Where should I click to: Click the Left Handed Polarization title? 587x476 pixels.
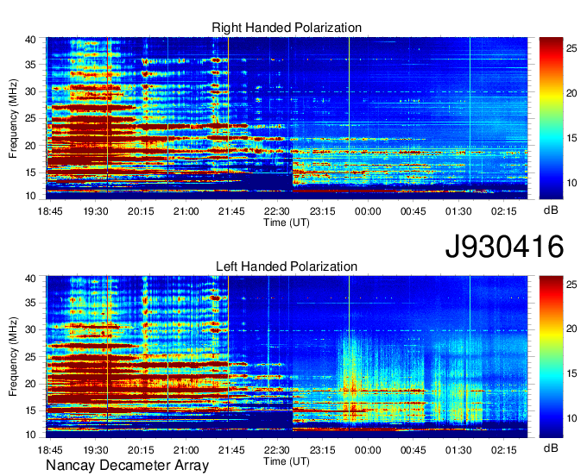click(x=287, y=266)
